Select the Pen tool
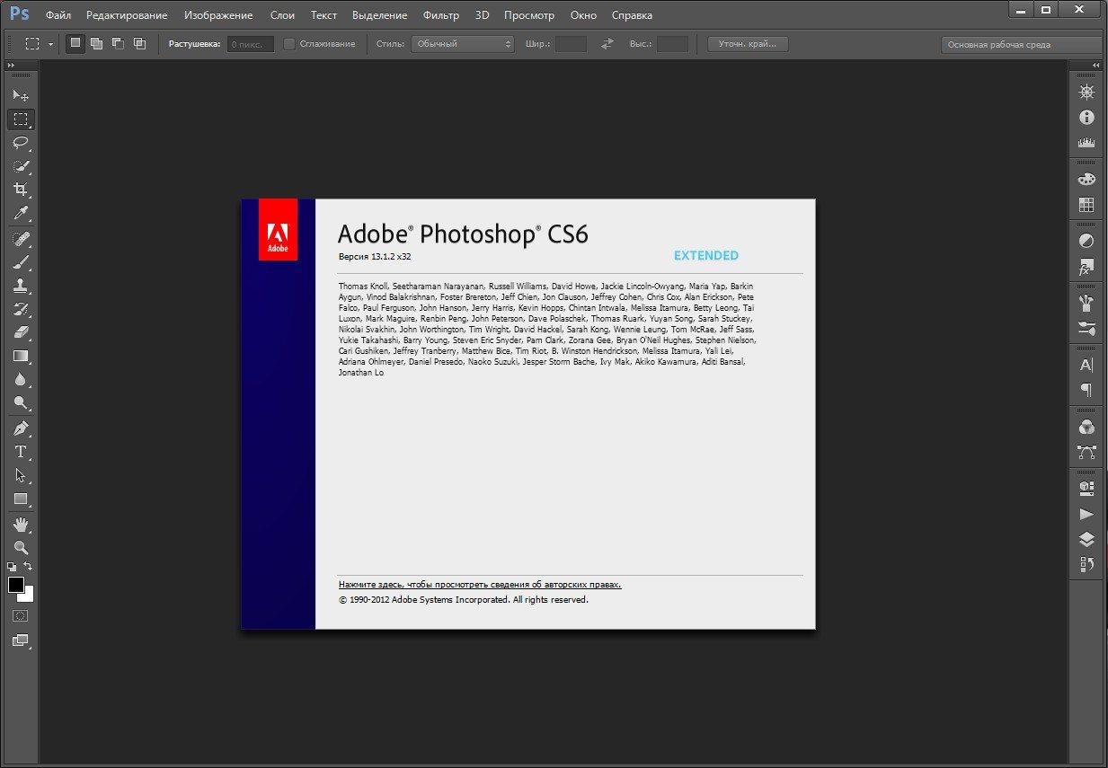The height and width of the screenshot is (768, 1108). tap(21, 428)
